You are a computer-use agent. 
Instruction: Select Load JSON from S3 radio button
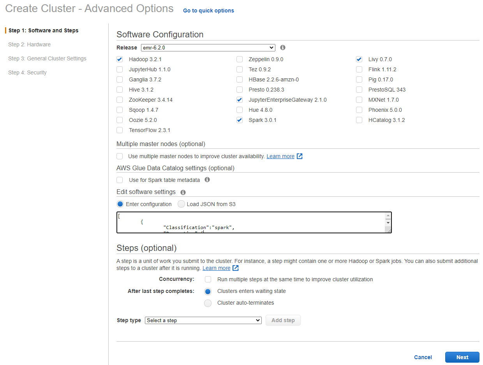(x=181, y=204)
